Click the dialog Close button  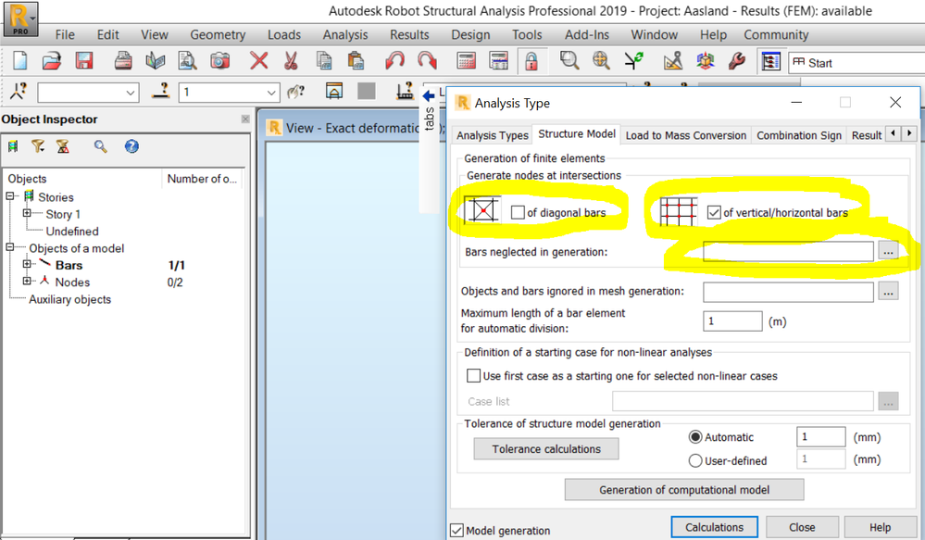pos(802,527)
